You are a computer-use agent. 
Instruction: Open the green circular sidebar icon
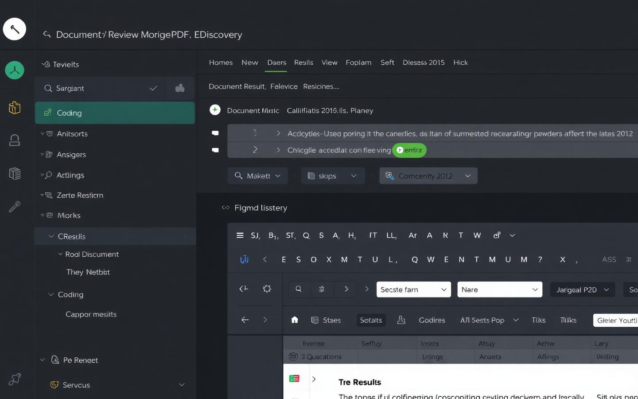(15, 70)
